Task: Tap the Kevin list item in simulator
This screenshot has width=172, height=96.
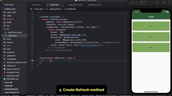Action: pyautogui.click(x=151, y=26)
